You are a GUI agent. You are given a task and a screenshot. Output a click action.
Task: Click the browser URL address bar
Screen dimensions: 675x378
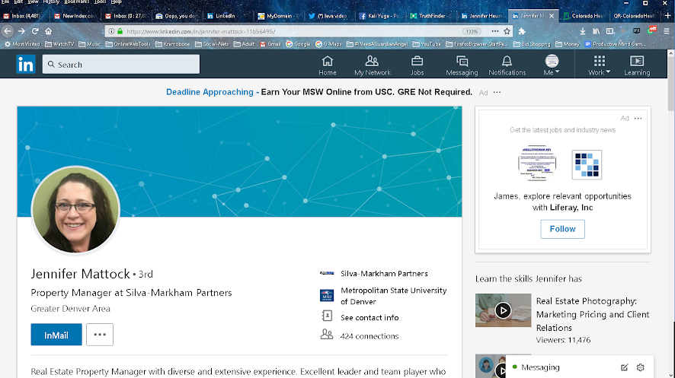[293, 31]
